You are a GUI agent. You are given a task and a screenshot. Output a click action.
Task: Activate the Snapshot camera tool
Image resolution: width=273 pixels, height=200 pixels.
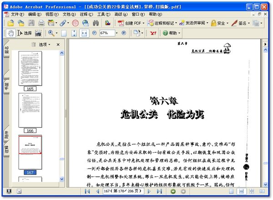[x=38, y=33]
